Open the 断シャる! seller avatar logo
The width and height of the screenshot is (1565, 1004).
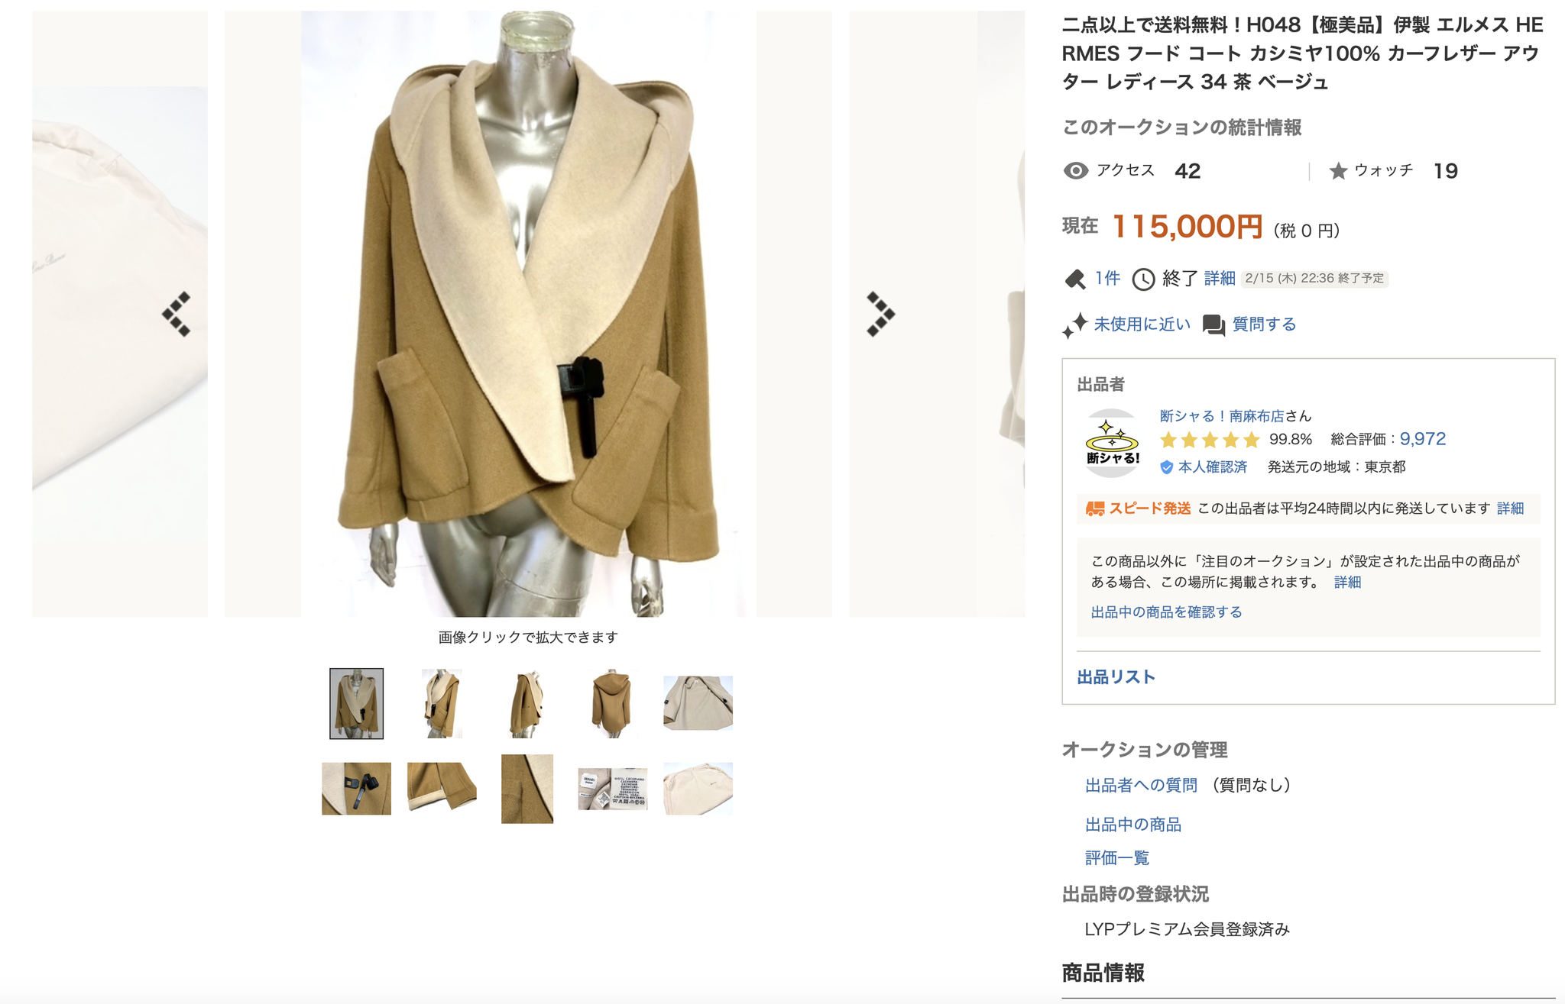pyautogui.click(x=1112, y=444)
